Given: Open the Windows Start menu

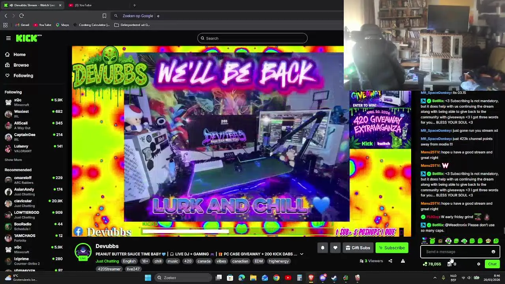Looking at the screenshot, I should (148, 278).
